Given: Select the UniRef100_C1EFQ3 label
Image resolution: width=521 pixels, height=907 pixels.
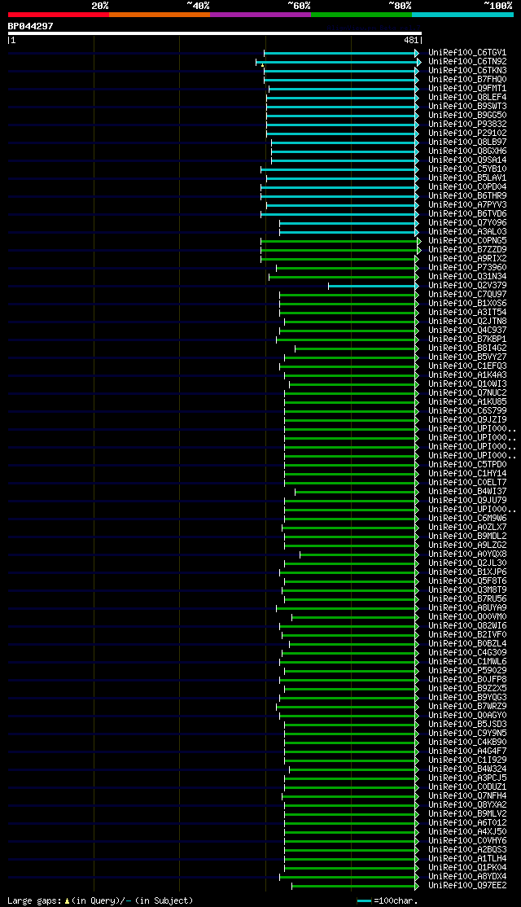Looking at the screenshot, I should 467,366.
